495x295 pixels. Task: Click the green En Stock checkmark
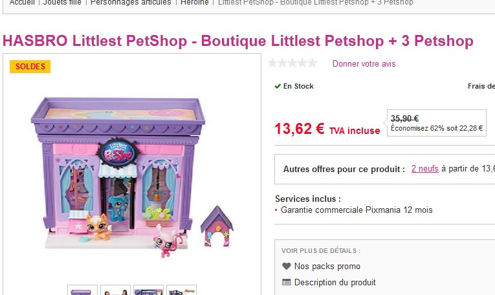coord(278,86)
